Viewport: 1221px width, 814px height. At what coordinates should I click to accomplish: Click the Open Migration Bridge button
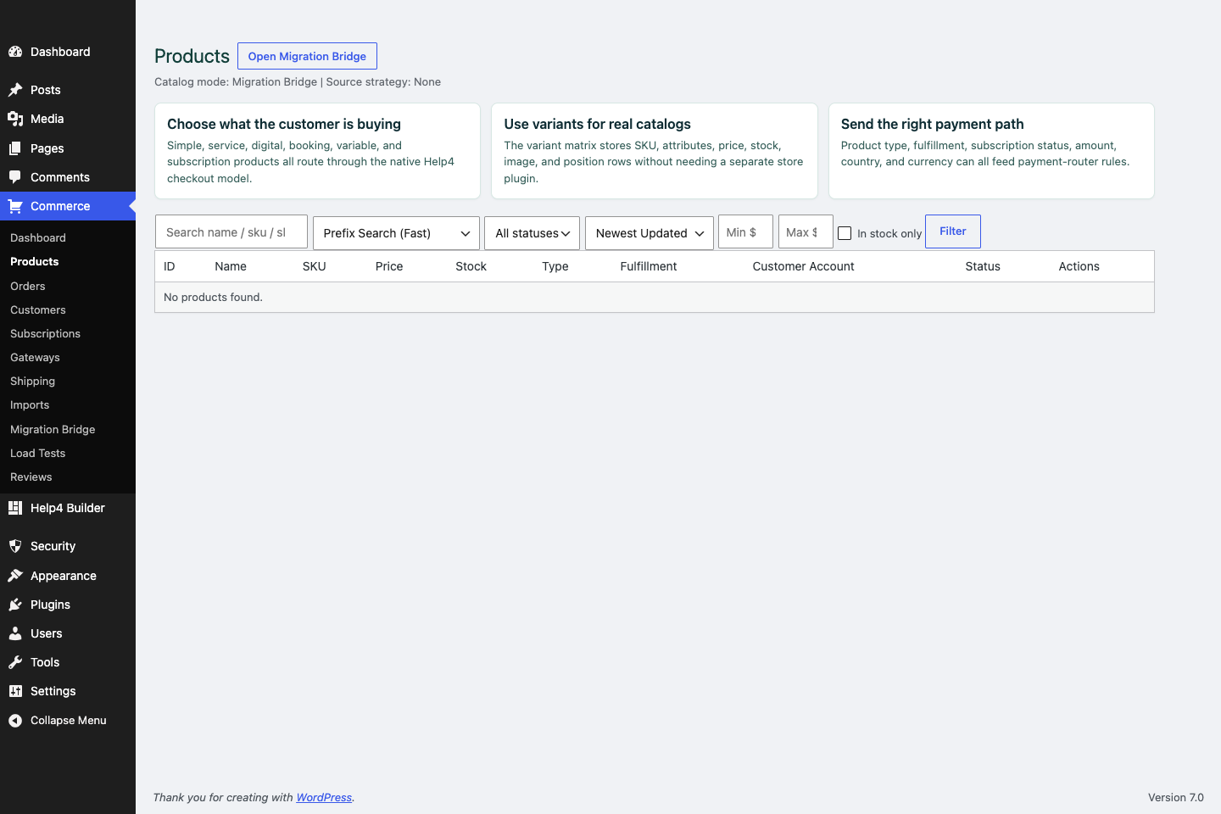tap(307, 56)
